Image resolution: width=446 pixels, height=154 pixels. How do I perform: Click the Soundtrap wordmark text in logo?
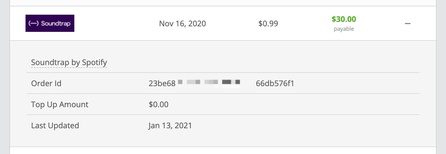pos(56,23)
